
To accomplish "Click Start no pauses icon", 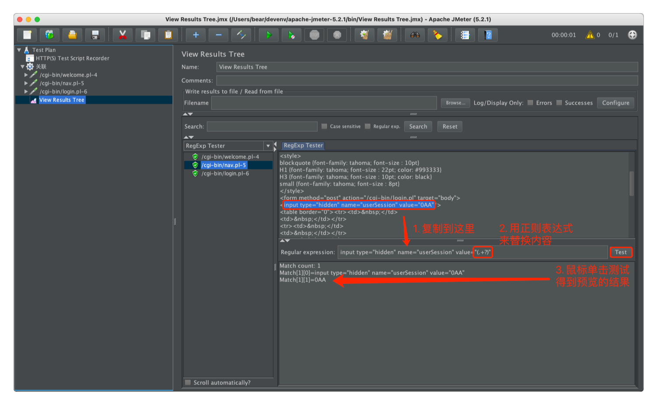I will coord(292,35).
